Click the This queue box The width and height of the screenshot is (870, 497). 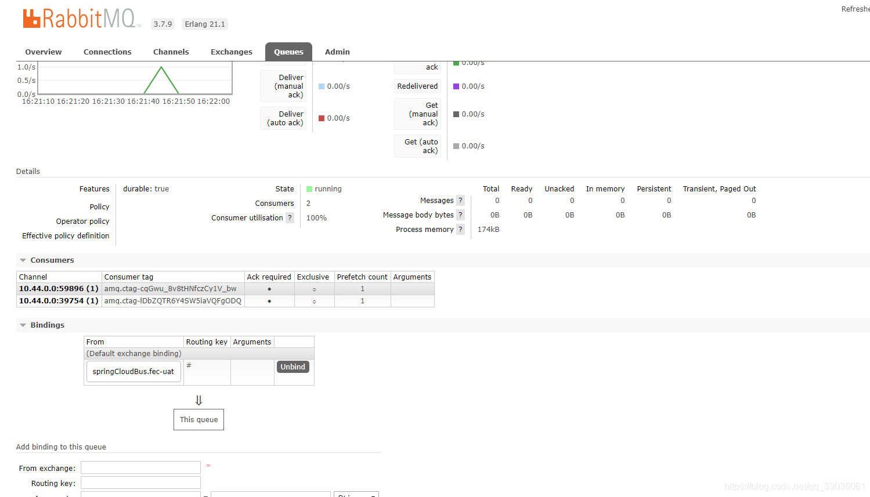tap(198, 419)
